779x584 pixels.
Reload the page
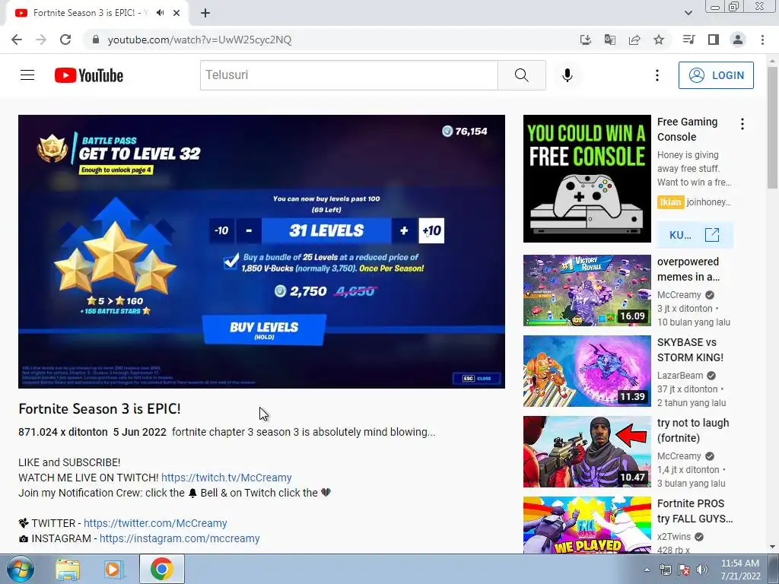[x=65, y=40]
